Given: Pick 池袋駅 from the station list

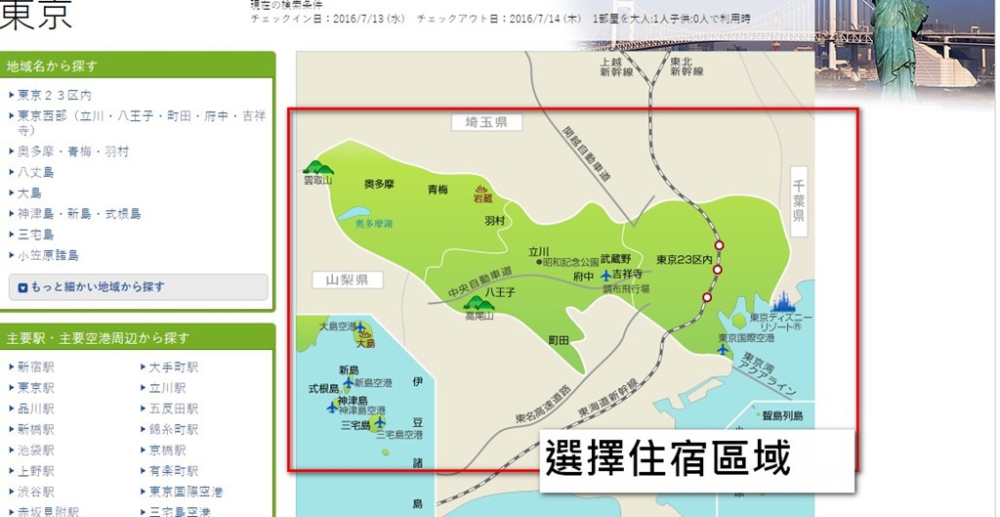Looking at the screenshot, I should (x=36, y=450).
